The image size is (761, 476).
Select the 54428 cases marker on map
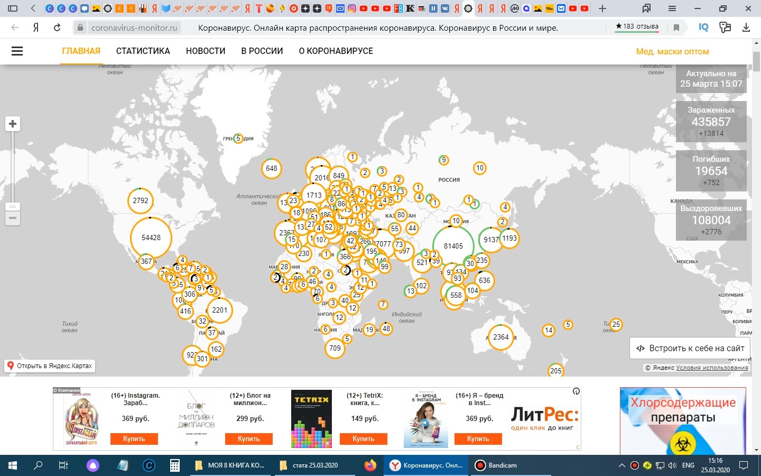[x=151, y=238]
